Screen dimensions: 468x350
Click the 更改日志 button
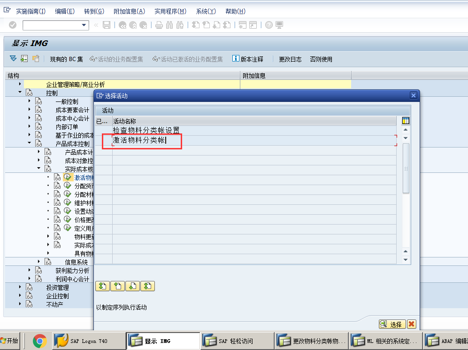pyautogui.click(x=290, y=59)
